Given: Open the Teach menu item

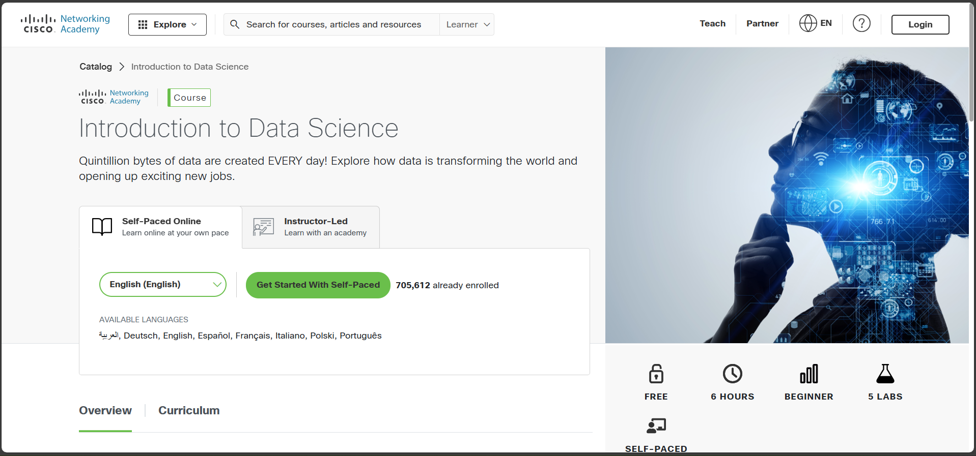Looking at the screenshot, I should click(x=712, y=23).
